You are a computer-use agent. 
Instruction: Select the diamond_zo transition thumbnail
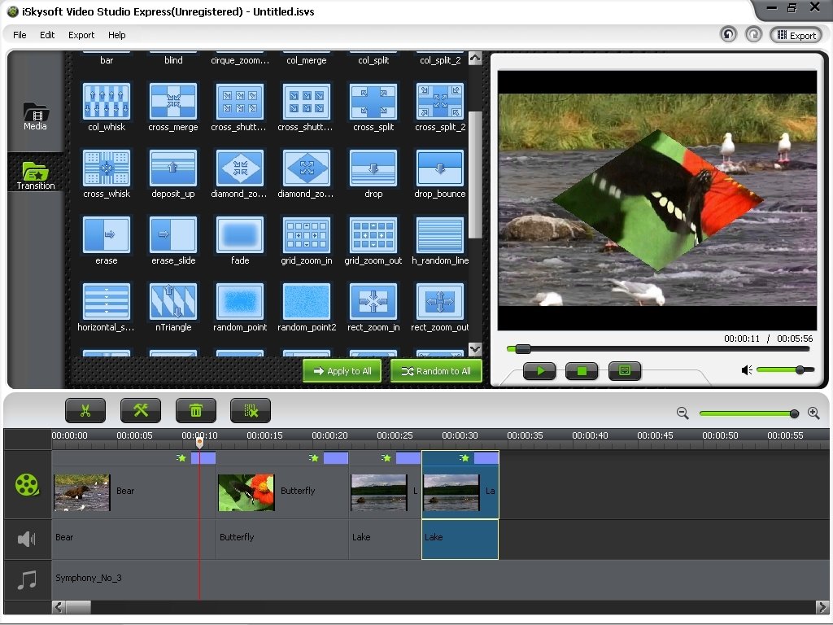click(239, 168)
